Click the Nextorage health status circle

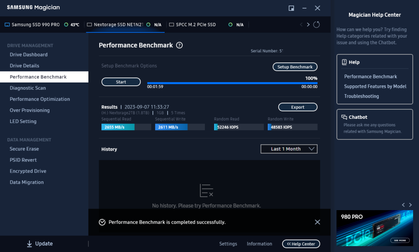click(x=148, y=25)
